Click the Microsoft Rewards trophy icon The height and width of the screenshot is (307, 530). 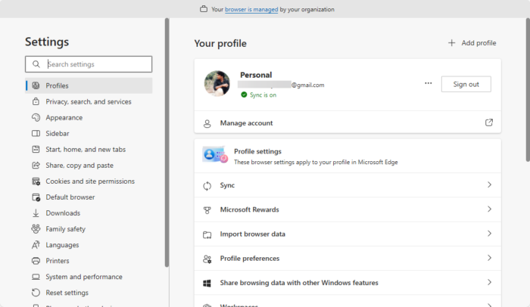[207, 209]
